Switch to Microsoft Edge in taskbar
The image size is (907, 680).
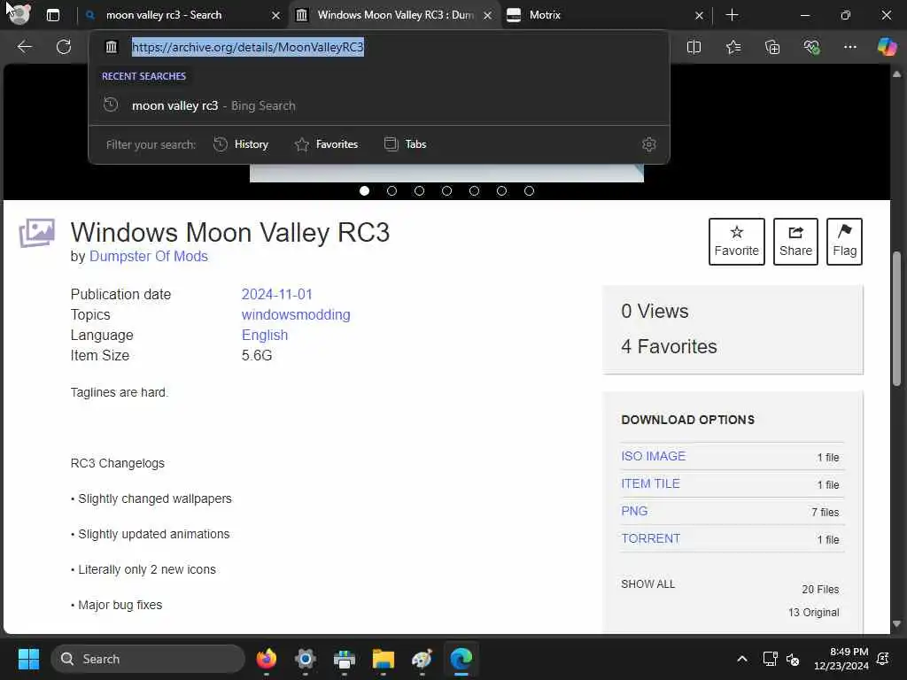point(461,659)
